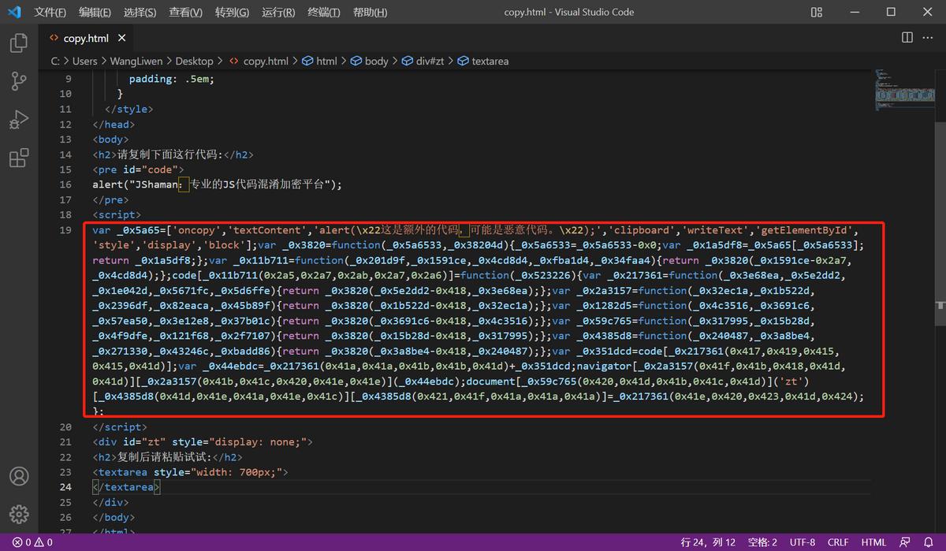Open the More Actions editor menu
This screenshot has height=551, width=946.
click(928, 37)
